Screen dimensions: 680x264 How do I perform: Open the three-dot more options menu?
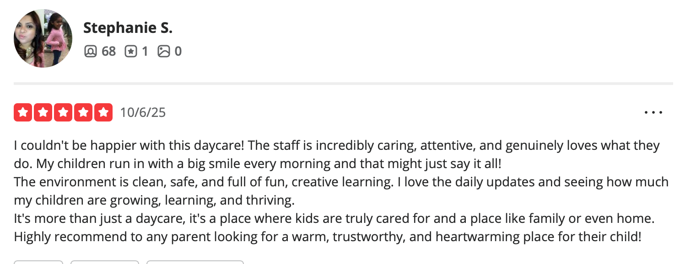coord(653,112)
